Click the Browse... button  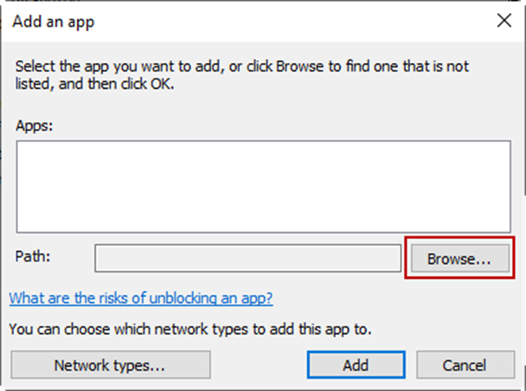pyautogui.click(x=457, y=259)
